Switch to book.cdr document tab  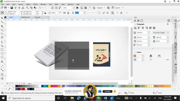[37, 17]
